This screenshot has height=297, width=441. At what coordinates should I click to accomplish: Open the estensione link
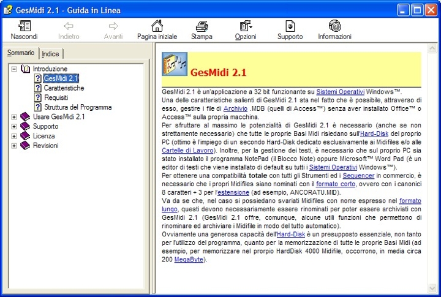[x=233, y=192]
